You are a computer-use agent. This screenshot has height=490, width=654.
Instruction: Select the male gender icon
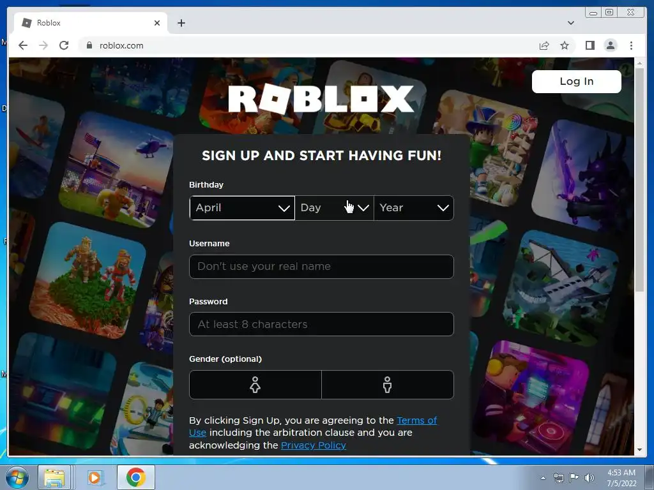point(388,385)
